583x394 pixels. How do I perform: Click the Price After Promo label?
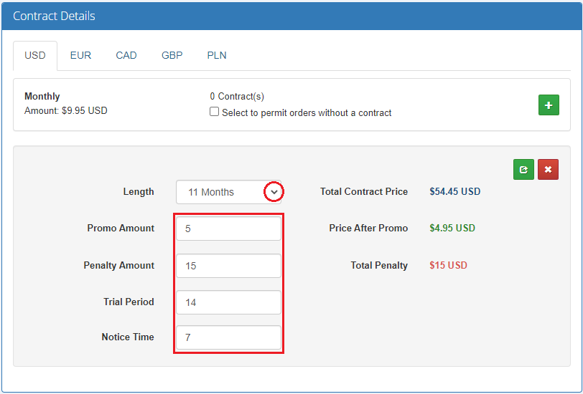(368, 228)
